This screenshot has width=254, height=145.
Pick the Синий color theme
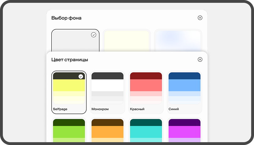coord(184,92)
